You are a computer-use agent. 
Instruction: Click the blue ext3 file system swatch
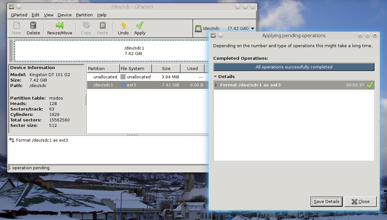tap(123, 85)
